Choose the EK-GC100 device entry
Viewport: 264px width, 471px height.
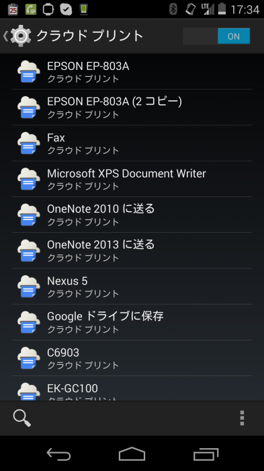pos(132,388)
